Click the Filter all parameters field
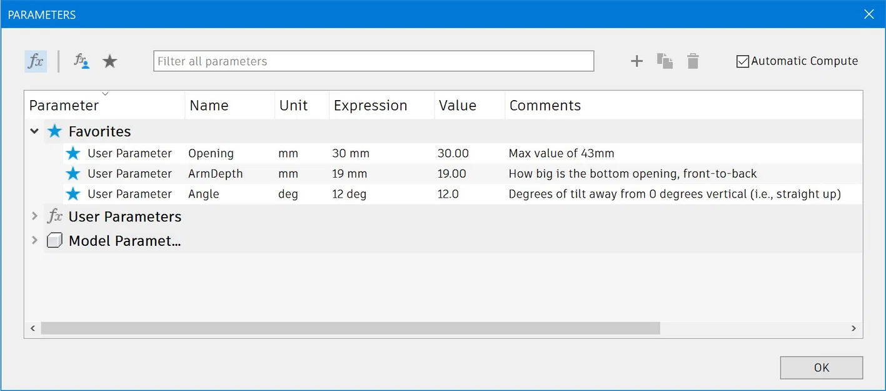Screen dimensions: 886x391 click(373, 61)
